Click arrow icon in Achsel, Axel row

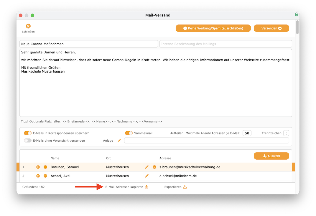[x=38, y=176]
